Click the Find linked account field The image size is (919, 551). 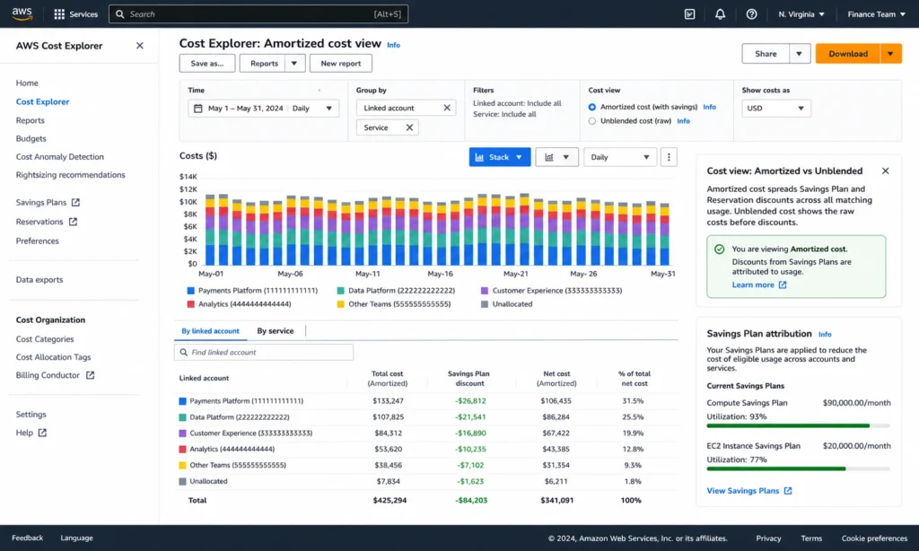[x=264, y=353]
